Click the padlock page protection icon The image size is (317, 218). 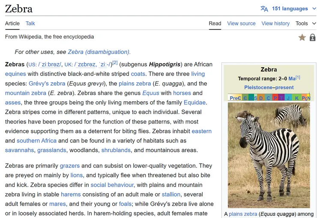click(x=312, y=38)
